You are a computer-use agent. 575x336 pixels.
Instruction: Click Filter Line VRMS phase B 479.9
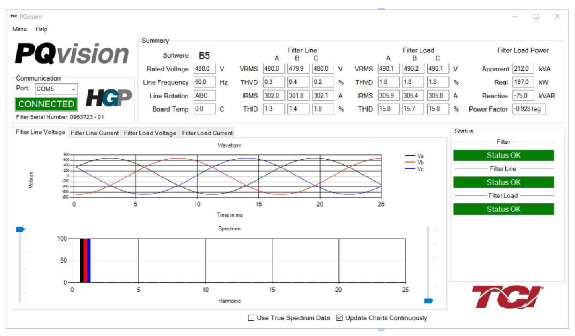(x=299, y=69)
